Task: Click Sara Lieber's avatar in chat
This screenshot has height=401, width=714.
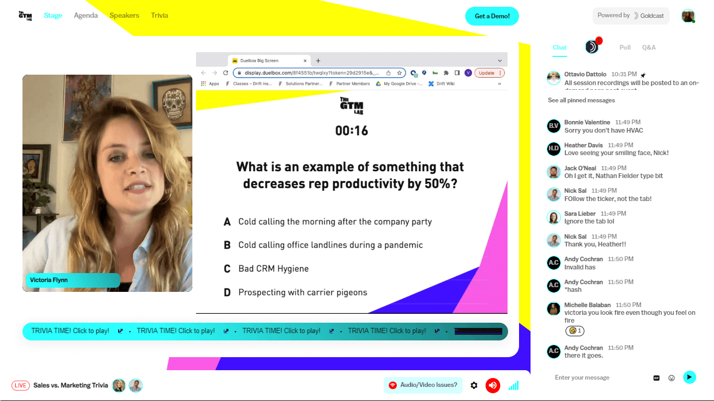Action: tap(554, 217)
